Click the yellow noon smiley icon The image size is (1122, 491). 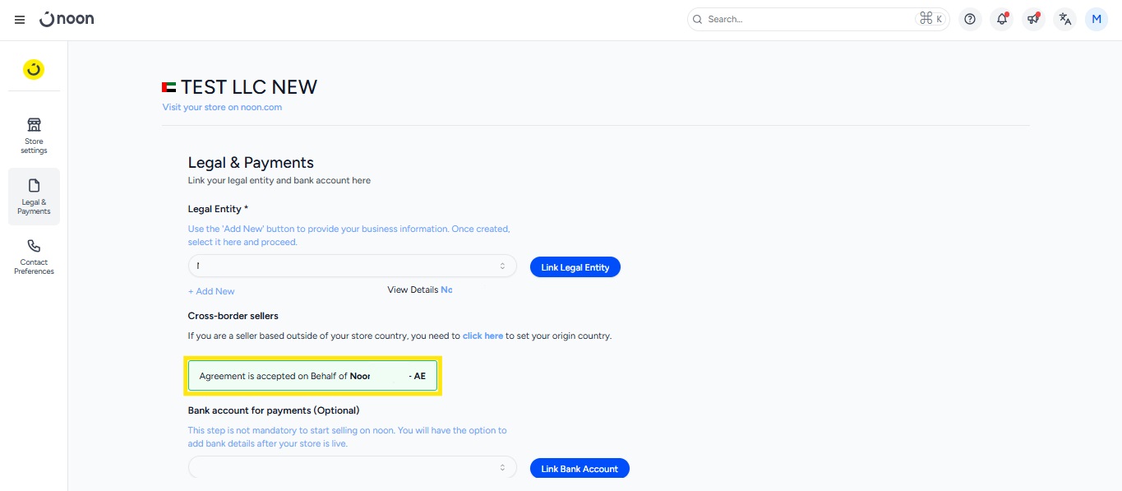tap(34, 70)
